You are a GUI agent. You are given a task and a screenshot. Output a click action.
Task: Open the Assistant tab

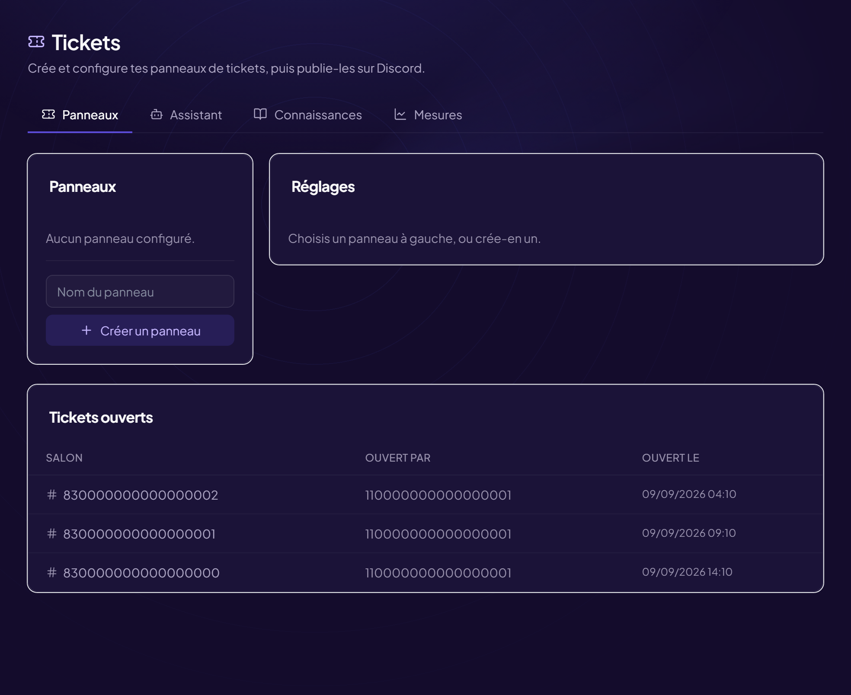point(186,115)
